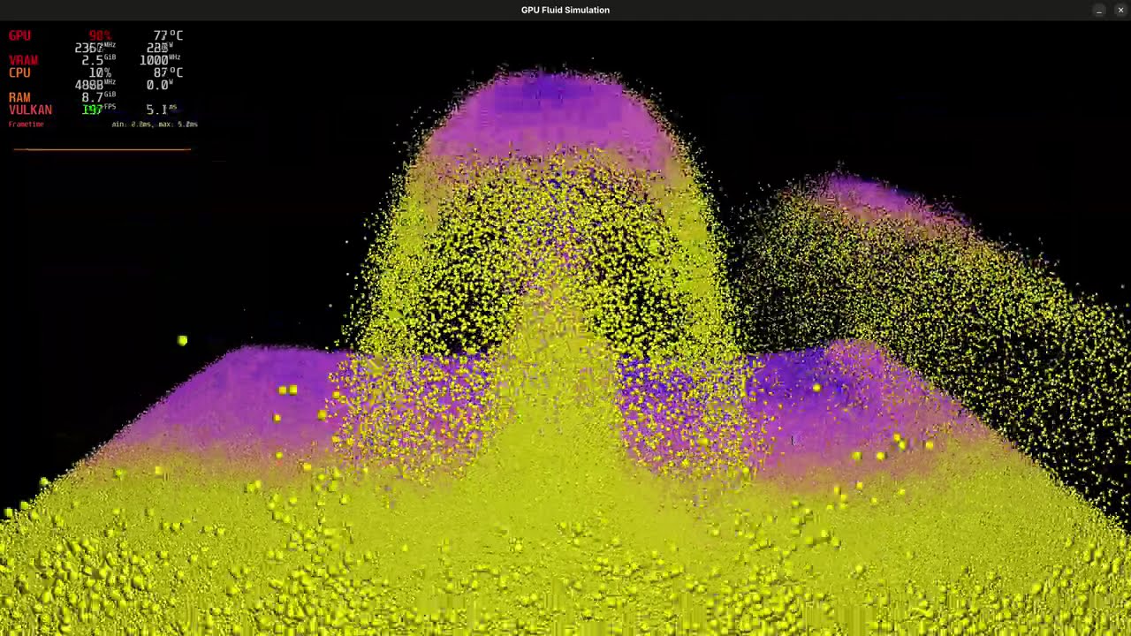Click the 'Frametime' overlay label
Viewport: 1131px width, 636px height.
coord(27,125)
